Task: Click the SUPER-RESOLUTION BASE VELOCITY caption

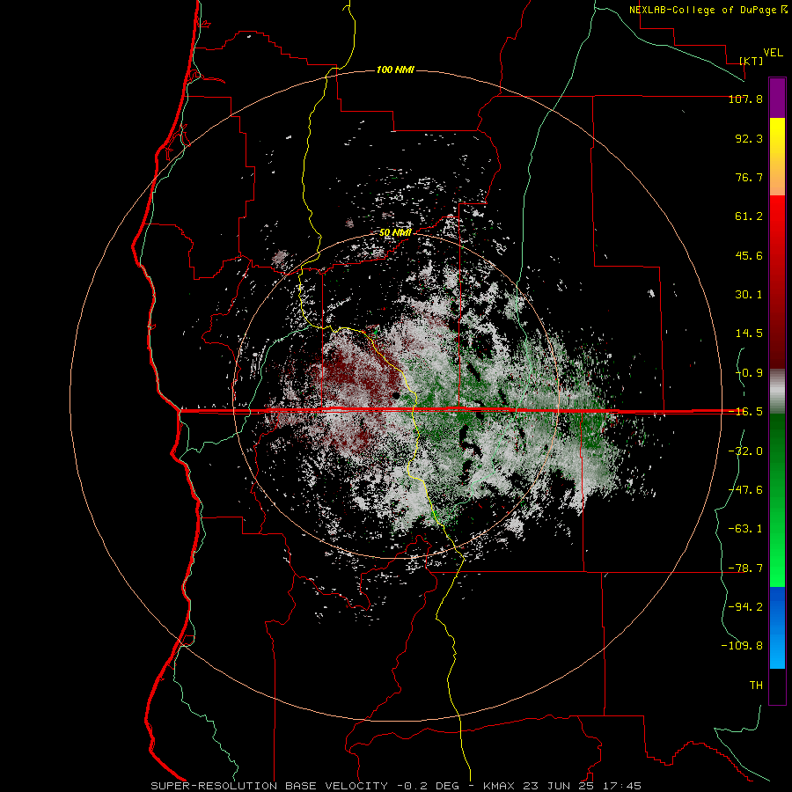Action: click(x=269, y=786)
